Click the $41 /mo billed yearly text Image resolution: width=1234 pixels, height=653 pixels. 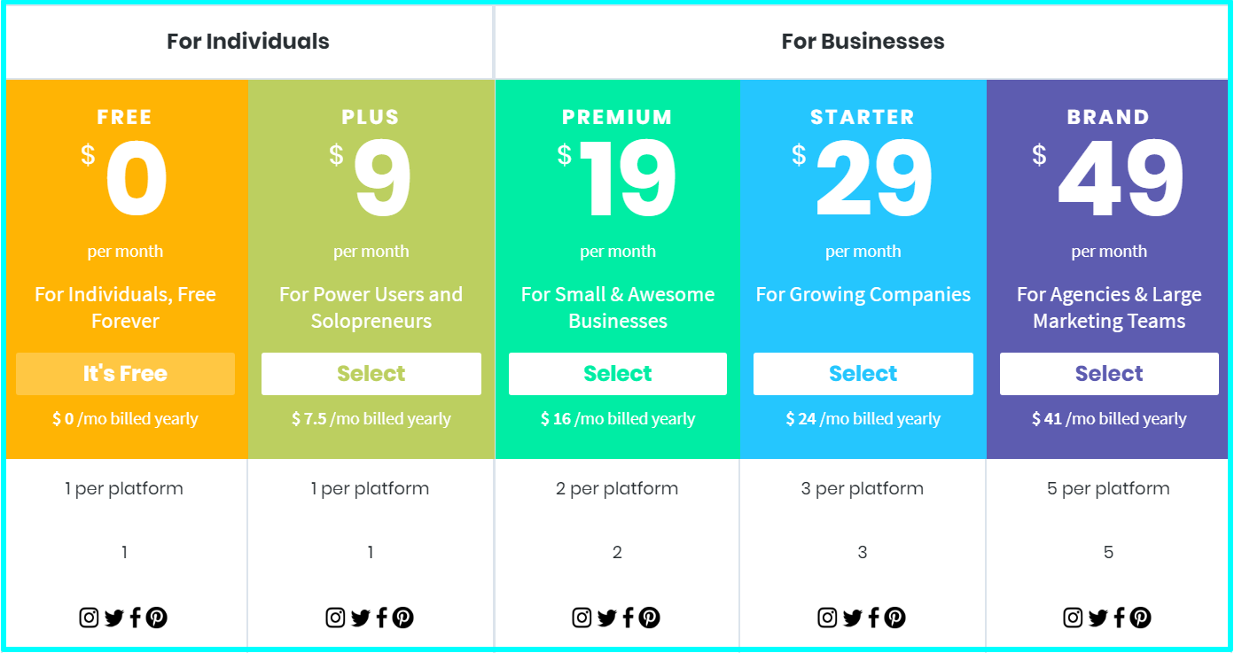pos(1109,419)
